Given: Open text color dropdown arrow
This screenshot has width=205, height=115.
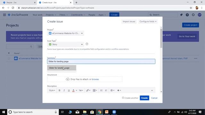Looking at the screenshot, I should [77, 90].
